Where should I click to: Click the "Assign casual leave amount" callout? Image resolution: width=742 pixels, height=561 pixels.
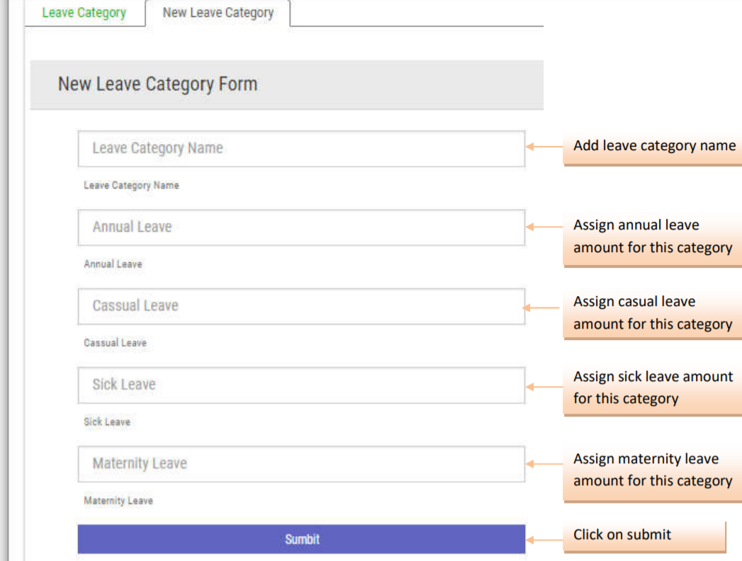[x=652, y=313]
